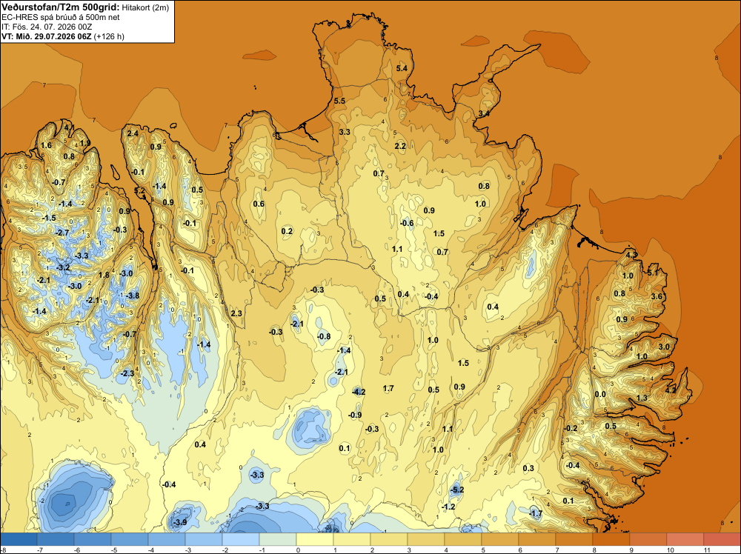Click the title text 'Veðurstofan/T2m 500grid:'
The width and height of the screenshot is (741, 554).
tap(61, 7)
